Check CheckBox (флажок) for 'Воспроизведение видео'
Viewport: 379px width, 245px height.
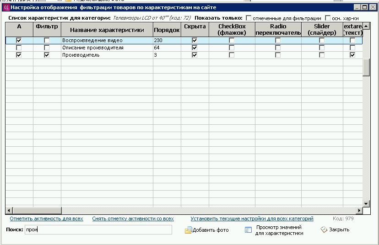tap(232, 40)
